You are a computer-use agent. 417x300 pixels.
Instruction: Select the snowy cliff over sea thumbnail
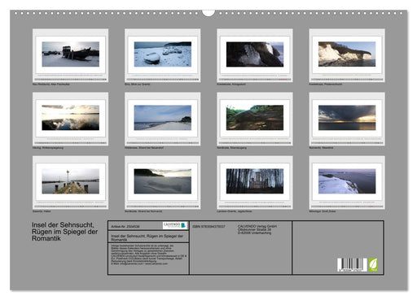pos(347,182)
